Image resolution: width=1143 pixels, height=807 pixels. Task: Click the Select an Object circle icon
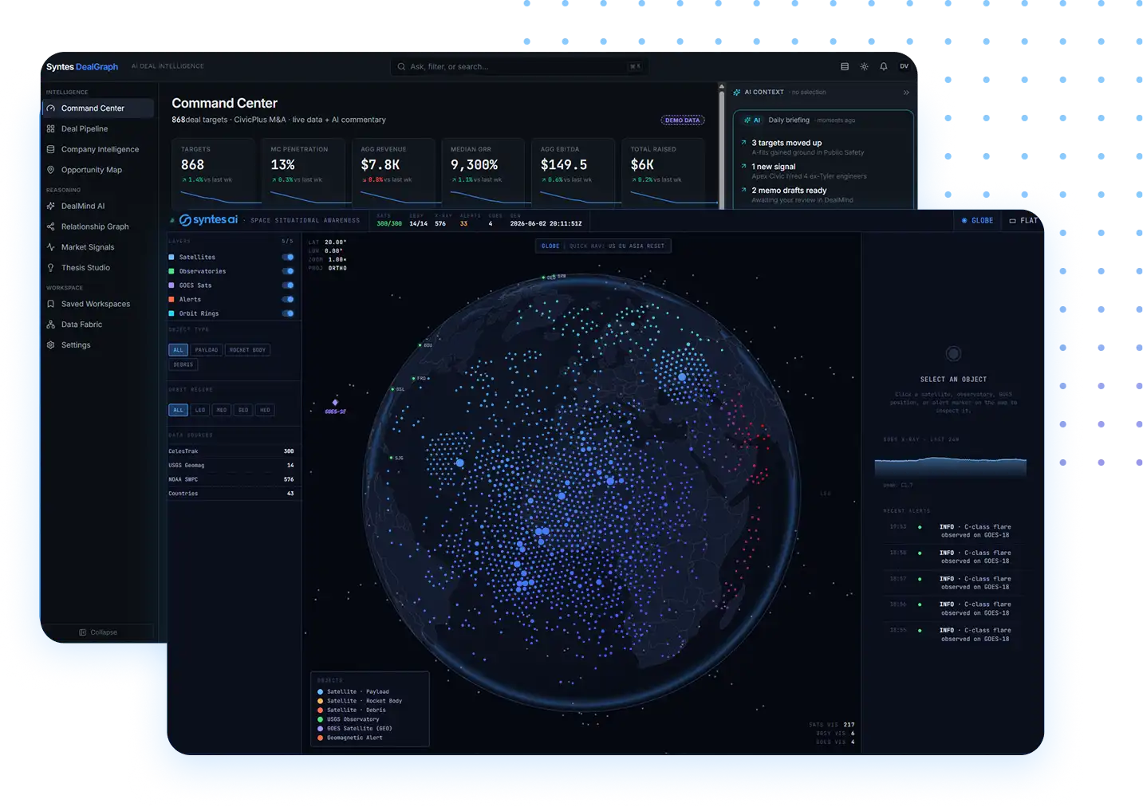(953, 353)
